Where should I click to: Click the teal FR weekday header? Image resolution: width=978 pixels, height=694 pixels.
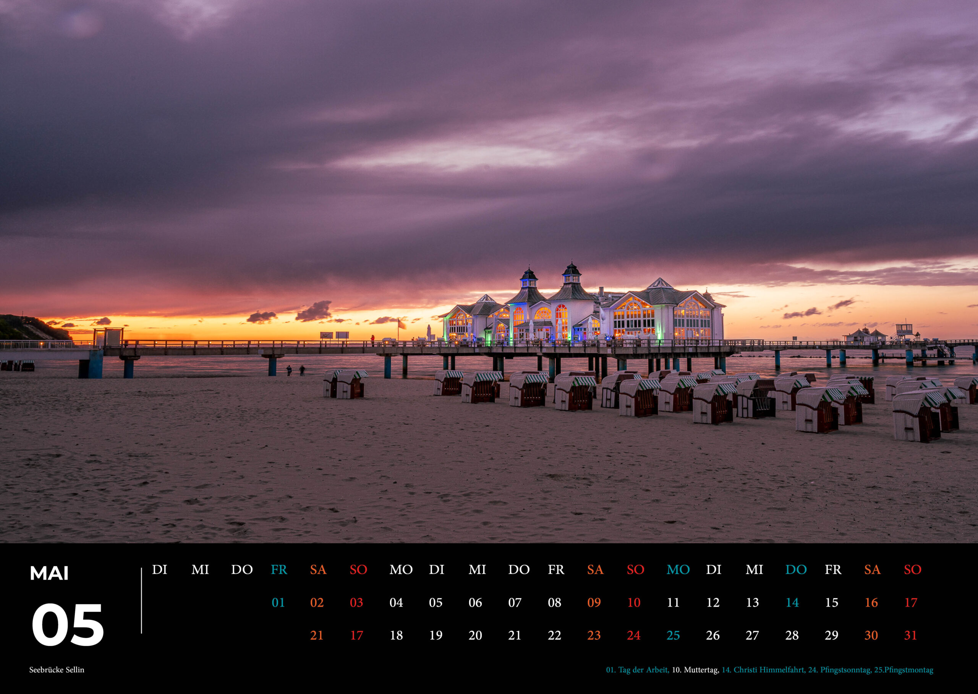279,569
